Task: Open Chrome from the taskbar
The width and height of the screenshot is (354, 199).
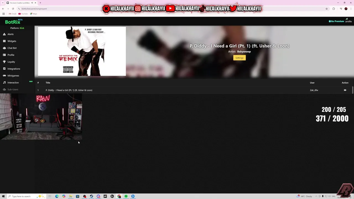Action: coord(119,196)
